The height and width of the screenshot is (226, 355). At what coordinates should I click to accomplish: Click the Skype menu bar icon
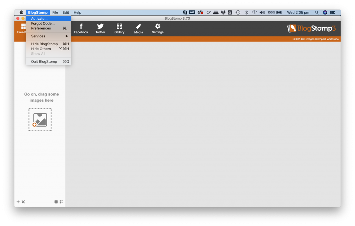[185, 12]
